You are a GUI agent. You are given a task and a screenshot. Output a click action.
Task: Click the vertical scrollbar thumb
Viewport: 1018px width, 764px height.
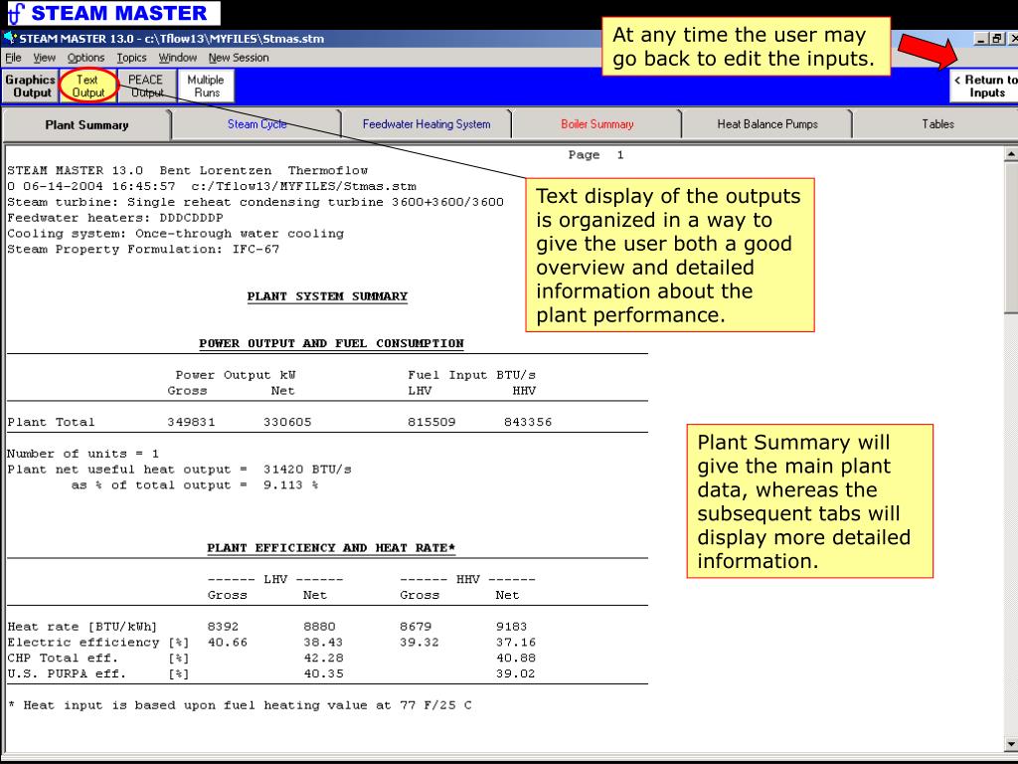[x=1011, y=237]
